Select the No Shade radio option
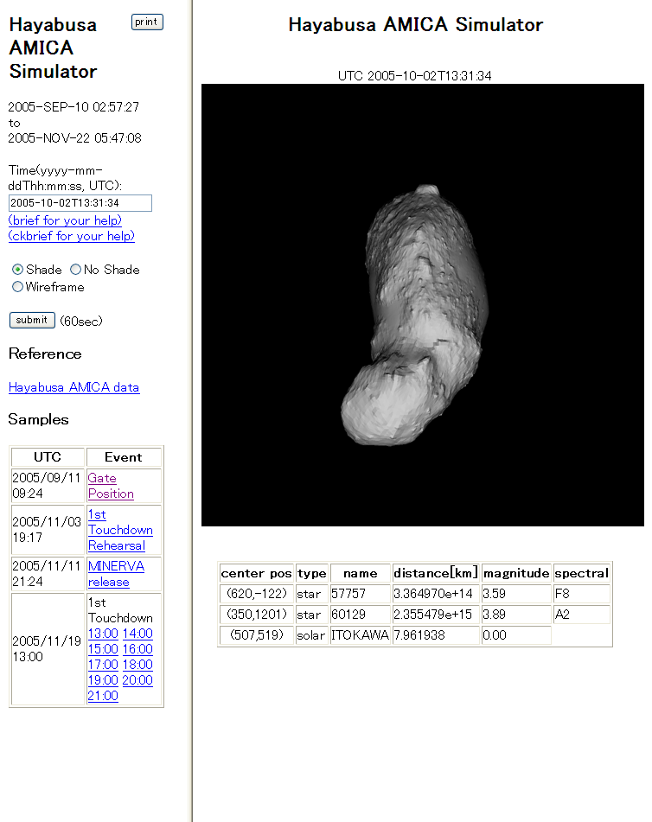Viewport: 652px width, 822px height. pyautogui.click(x=75, y=270)
